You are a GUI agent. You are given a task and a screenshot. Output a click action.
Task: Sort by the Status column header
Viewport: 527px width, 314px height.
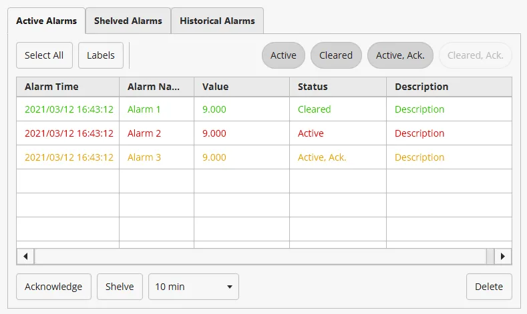click(x=313, y=87)
